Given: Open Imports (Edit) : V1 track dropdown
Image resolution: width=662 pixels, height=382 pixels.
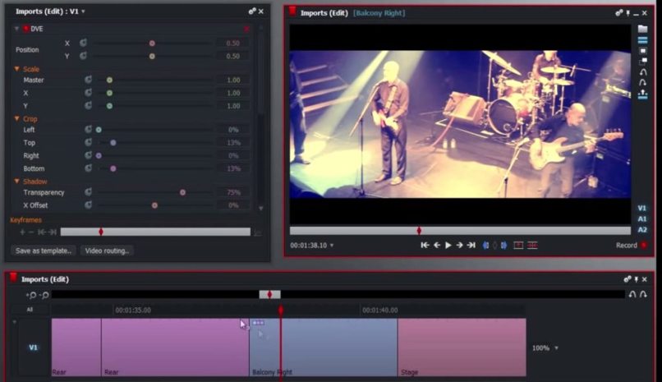Looking at the screenshot, I should (x=83, y=12).
